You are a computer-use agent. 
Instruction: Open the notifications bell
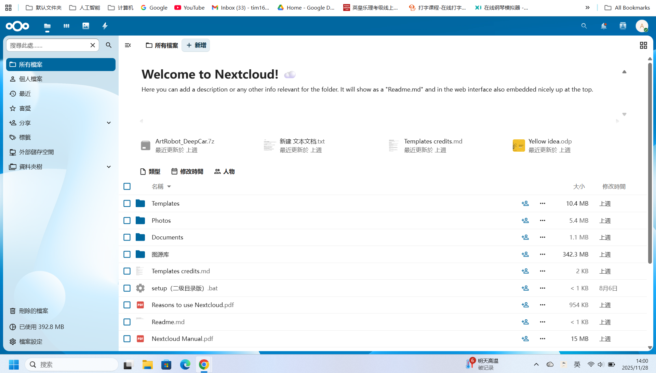604,26
